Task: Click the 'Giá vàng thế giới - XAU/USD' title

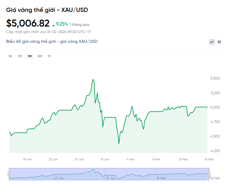Action: click(47, 10)
